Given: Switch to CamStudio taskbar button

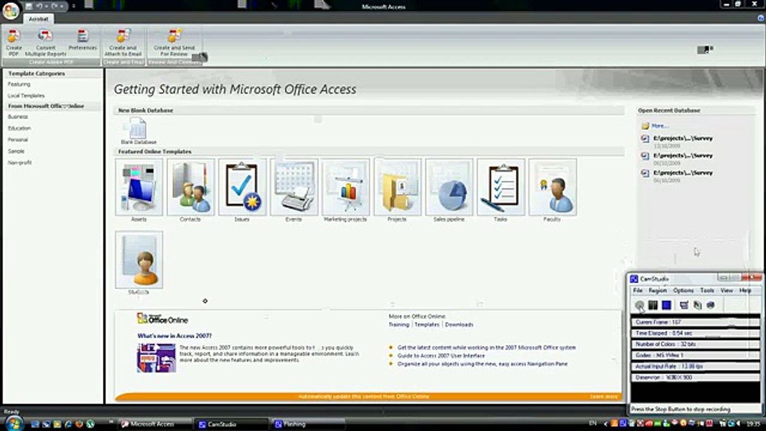Looking at the screenshot, I should coord(231,424).
